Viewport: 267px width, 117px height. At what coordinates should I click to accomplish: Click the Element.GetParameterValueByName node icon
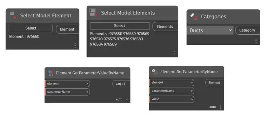point(50,73)
